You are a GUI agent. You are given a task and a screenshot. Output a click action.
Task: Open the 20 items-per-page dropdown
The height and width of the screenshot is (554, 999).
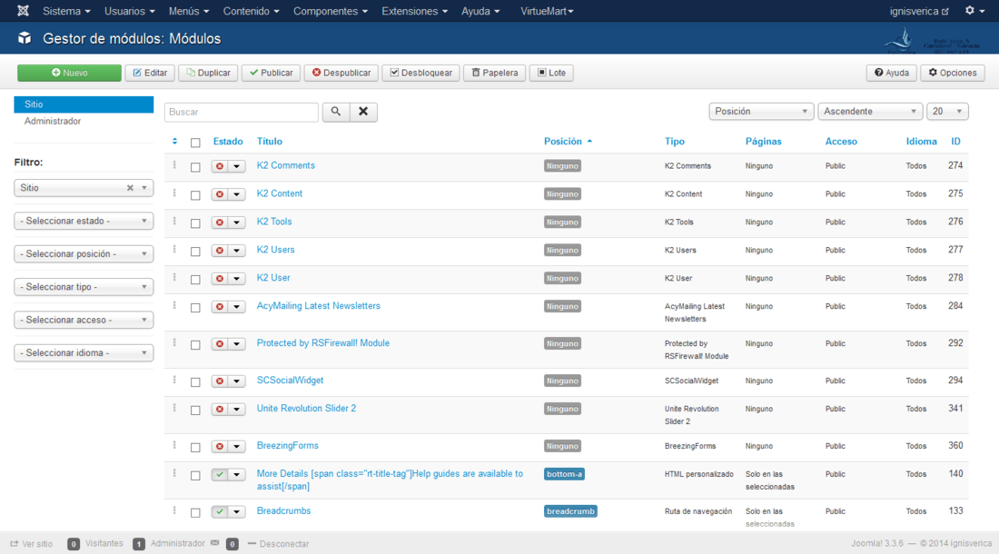(x=947, y=112)
